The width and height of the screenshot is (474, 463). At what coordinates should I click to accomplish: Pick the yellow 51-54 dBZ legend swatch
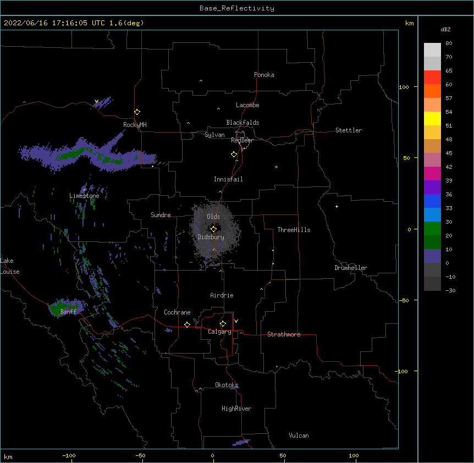point(432,119)
